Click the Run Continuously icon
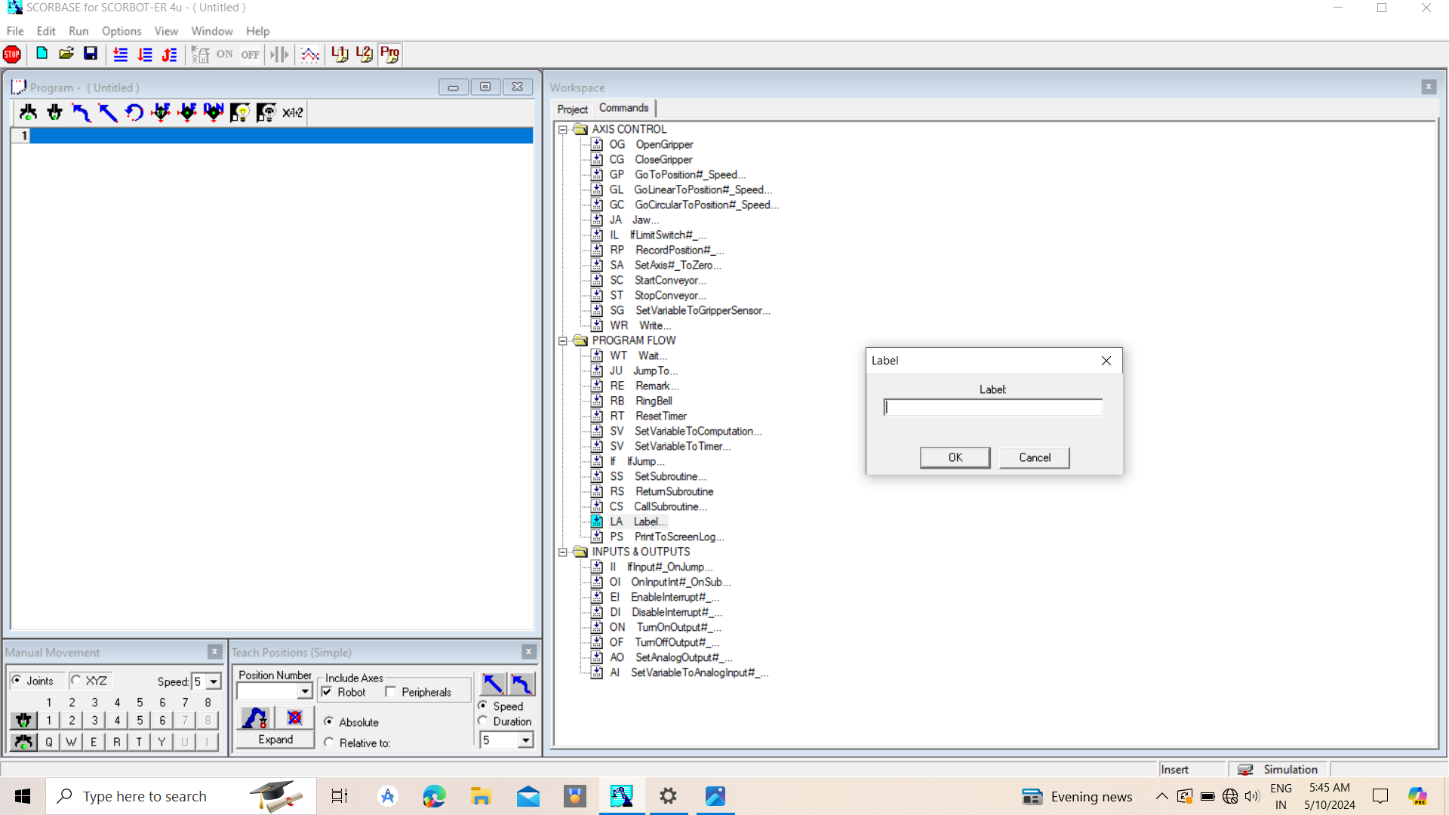 click(170, 54)
